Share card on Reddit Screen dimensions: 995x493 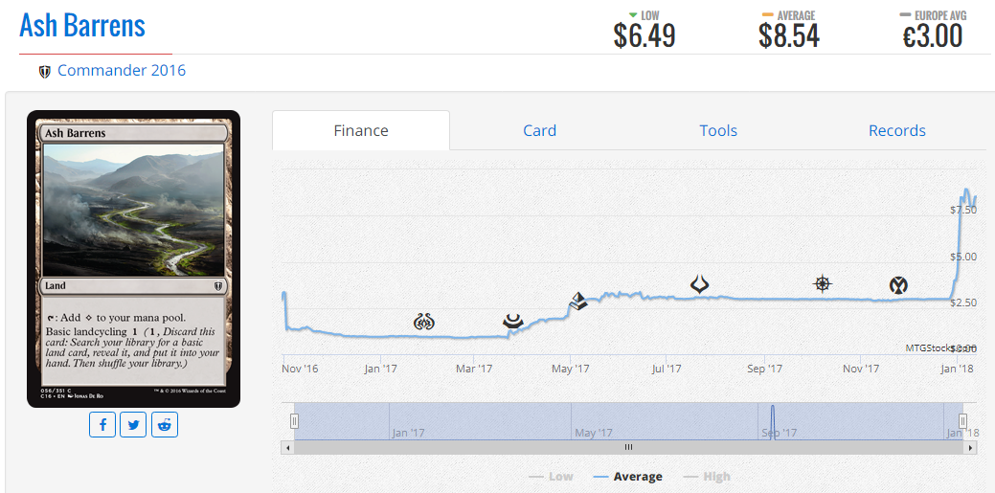165,424
